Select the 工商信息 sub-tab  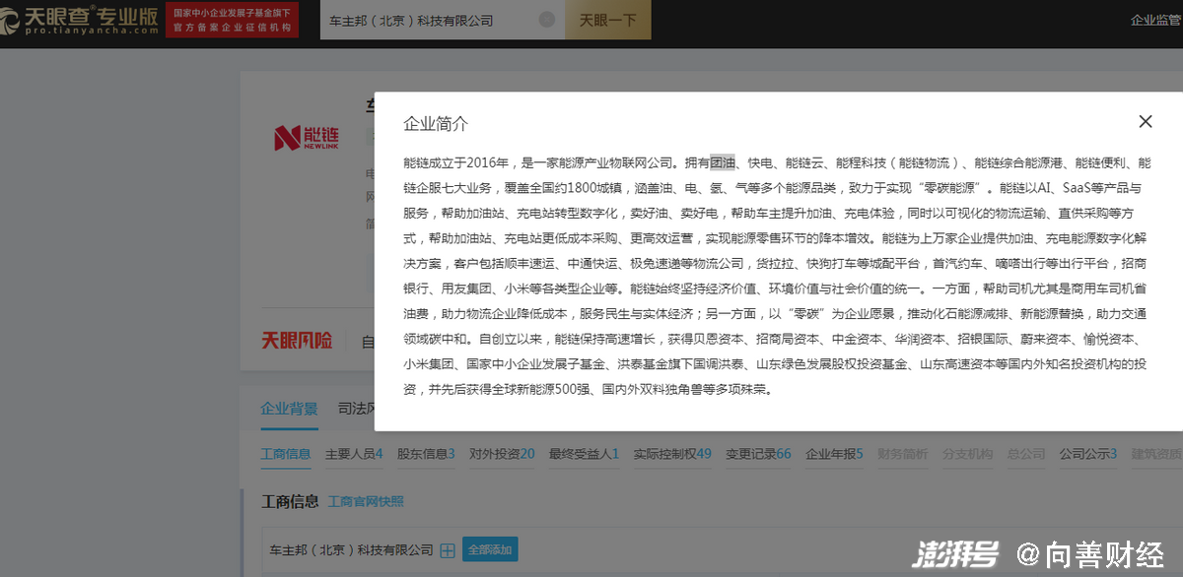click(286, 454)
